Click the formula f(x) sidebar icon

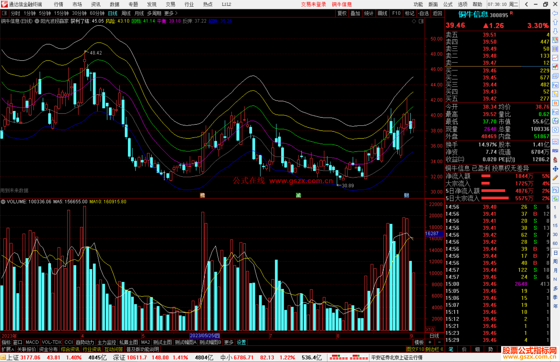pyautogui.click(x=555, y=121)
